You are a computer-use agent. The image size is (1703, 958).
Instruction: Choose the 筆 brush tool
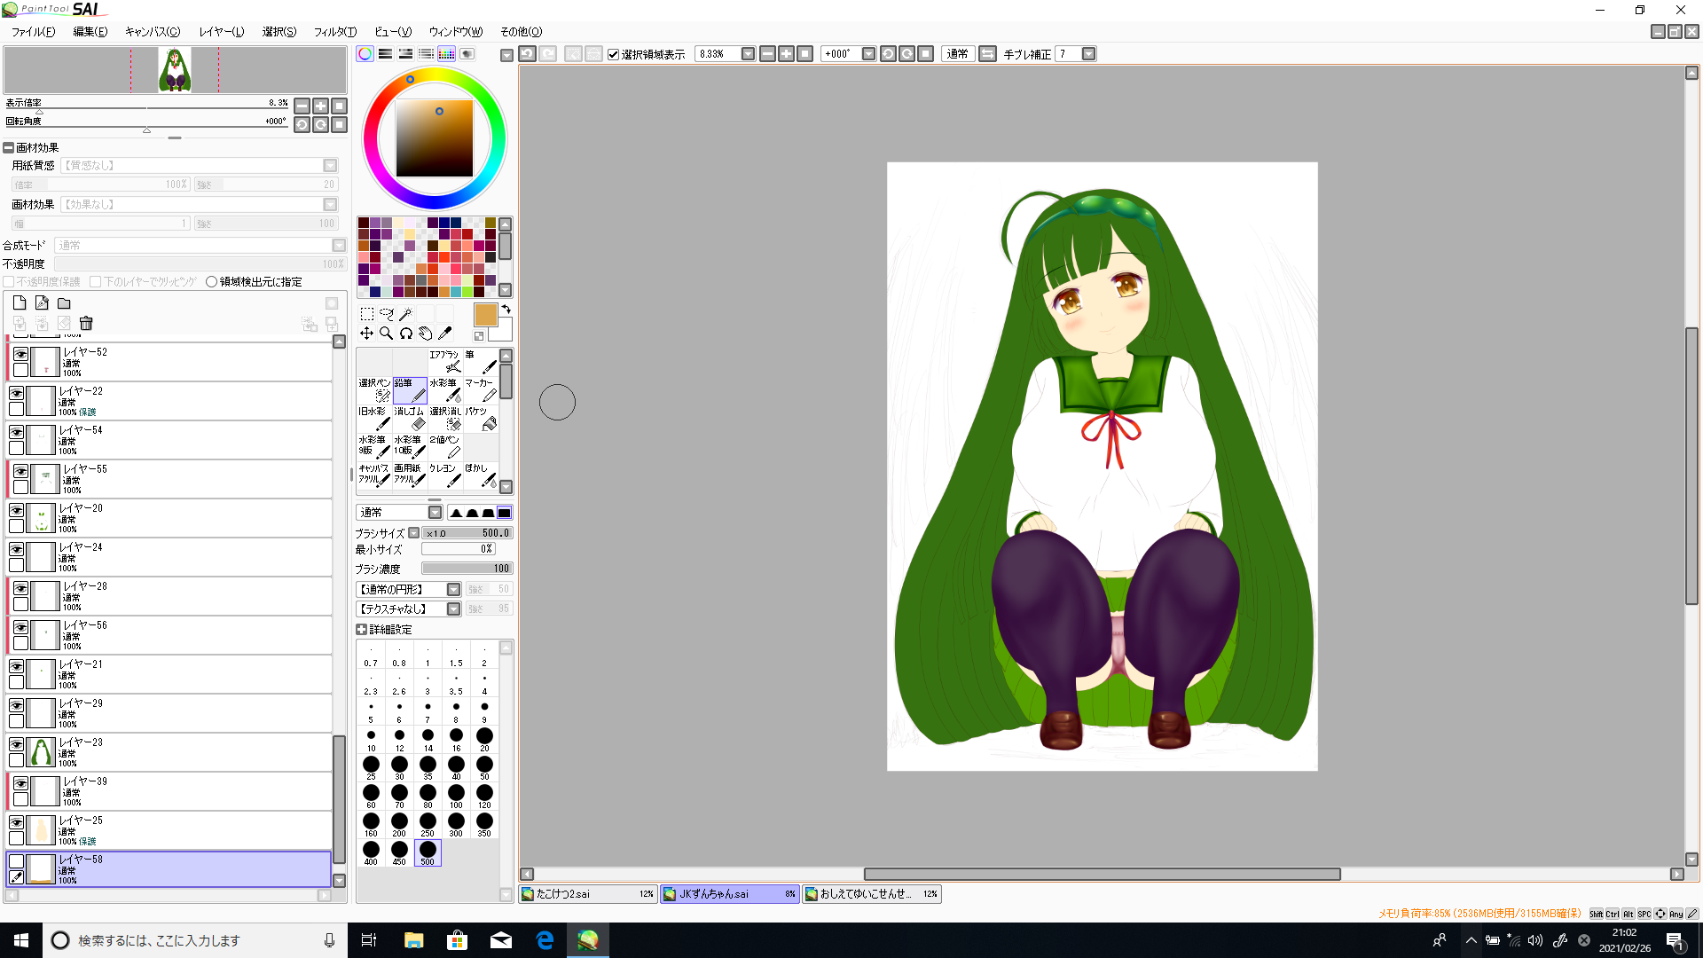click(x=480, y=361)
